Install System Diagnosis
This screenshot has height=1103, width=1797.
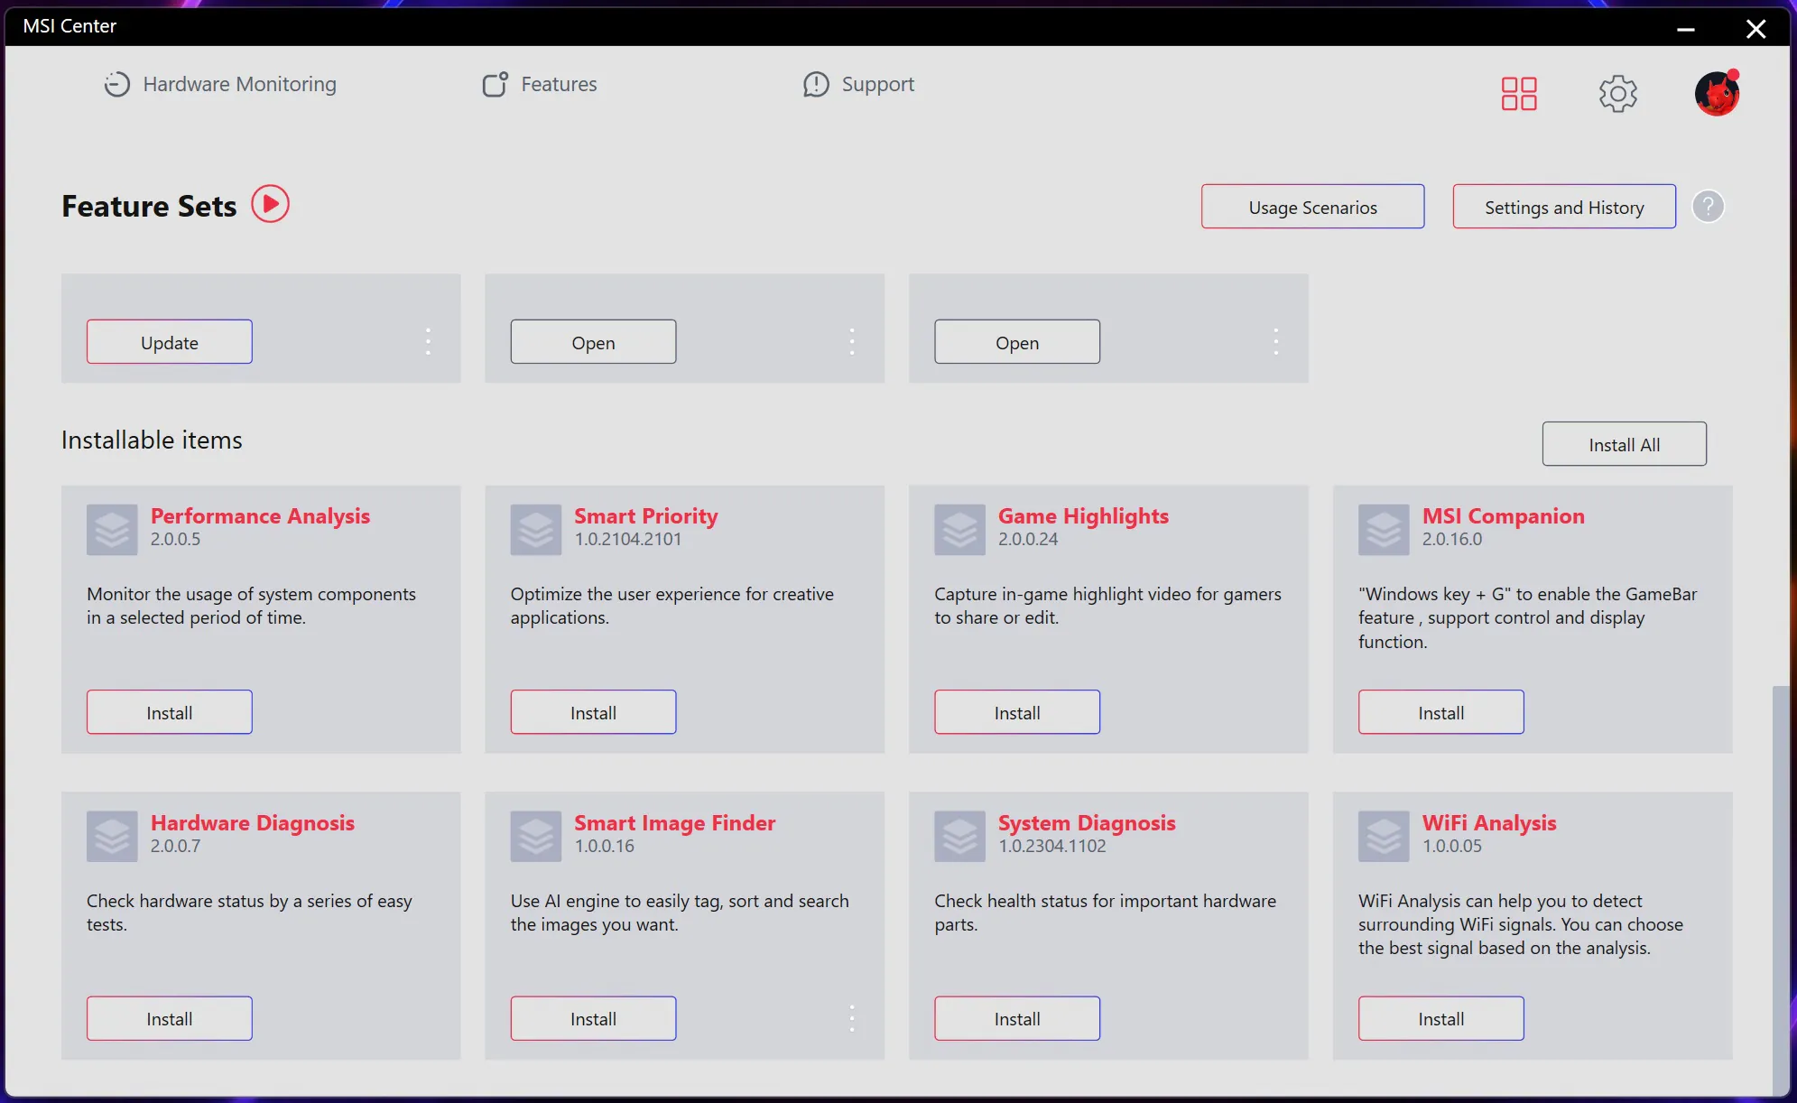click(1017, 1018)
